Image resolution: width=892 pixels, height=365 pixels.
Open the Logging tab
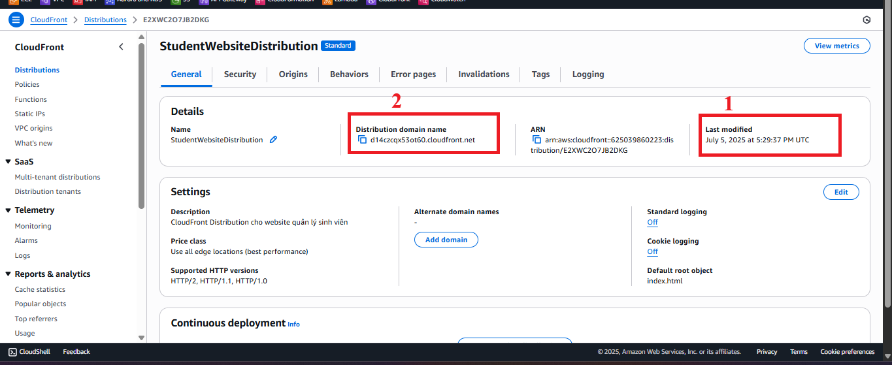pos(588,74)
